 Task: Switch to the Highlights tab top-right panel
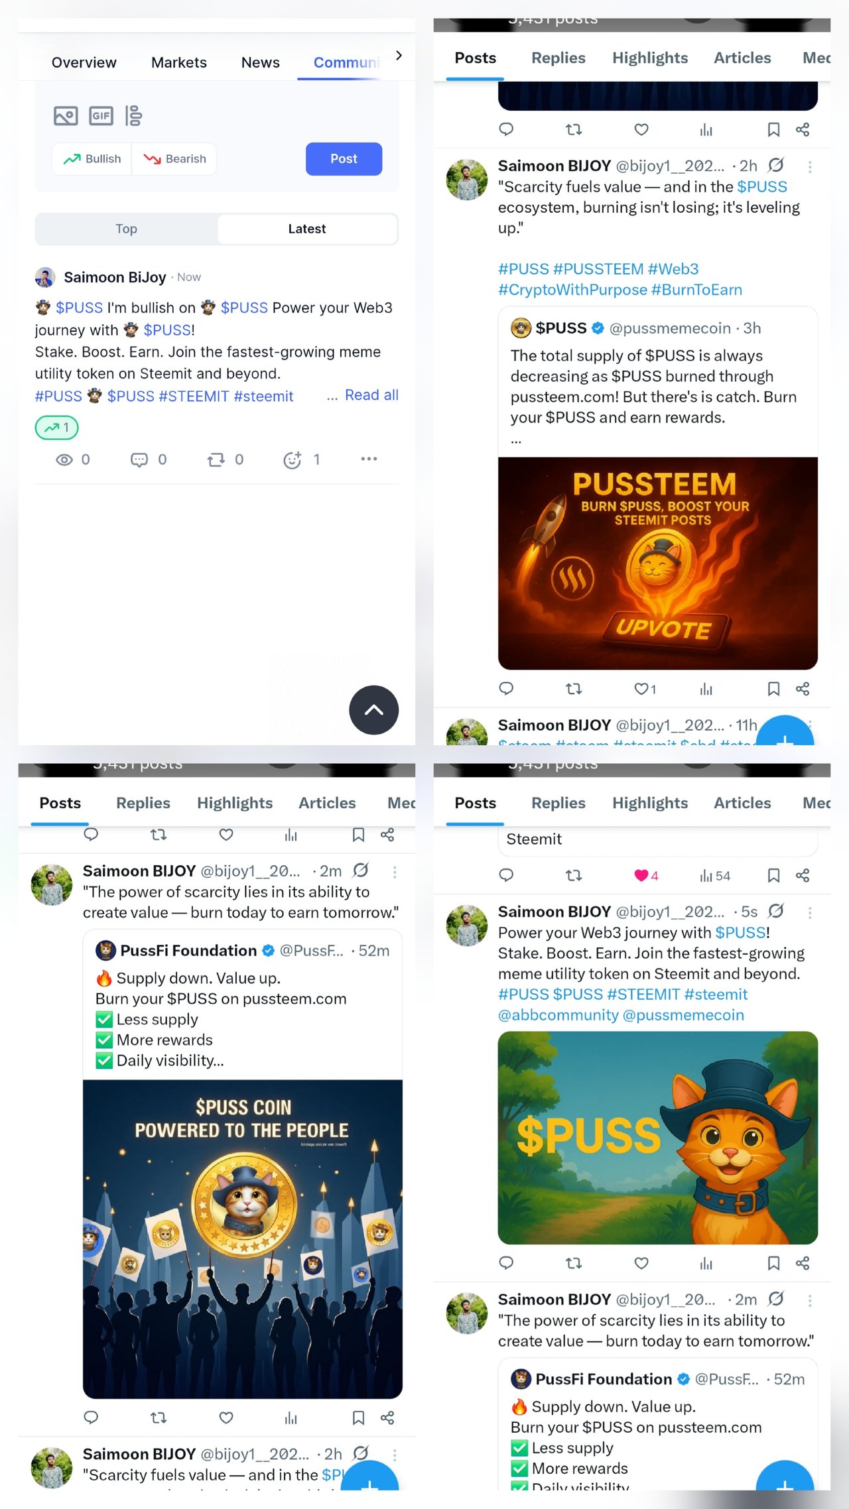[650, 58]
